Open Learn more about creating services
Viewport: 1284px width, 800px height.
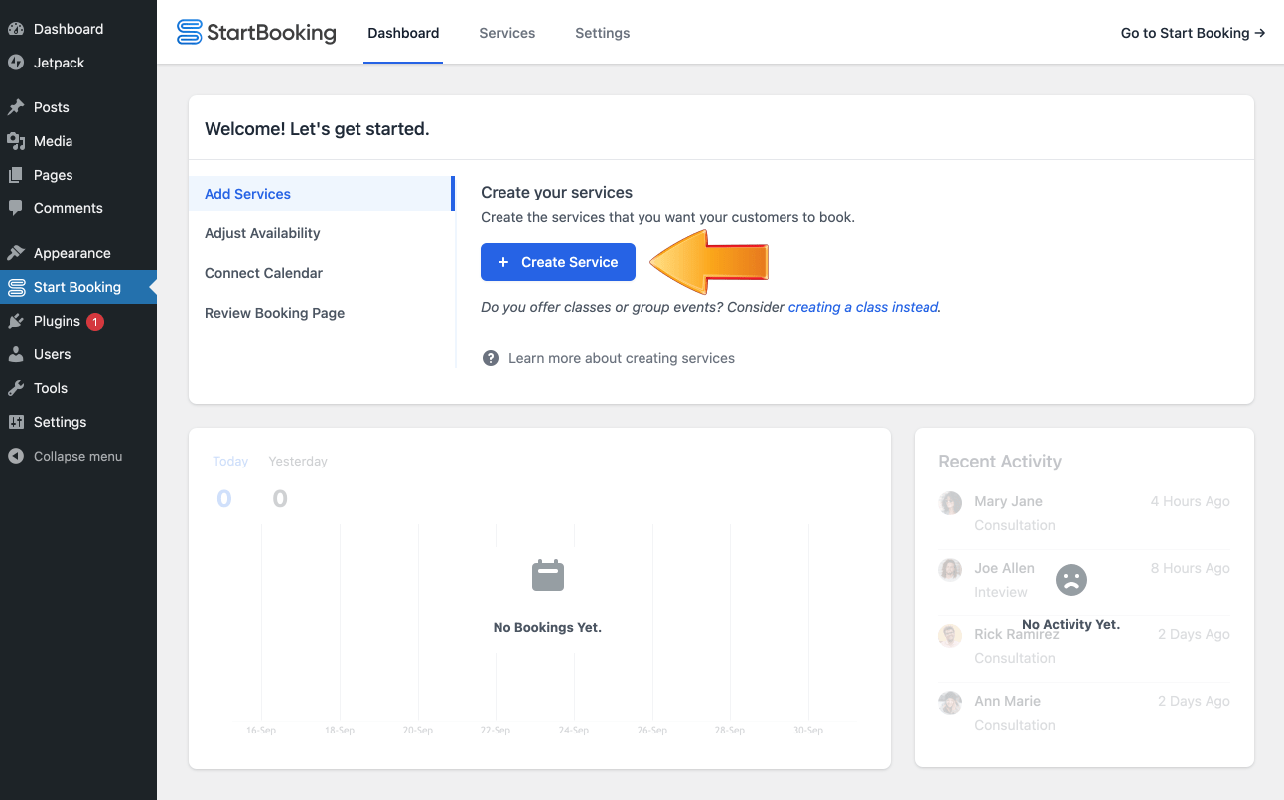pyautogui.click(x=622, y=358)
